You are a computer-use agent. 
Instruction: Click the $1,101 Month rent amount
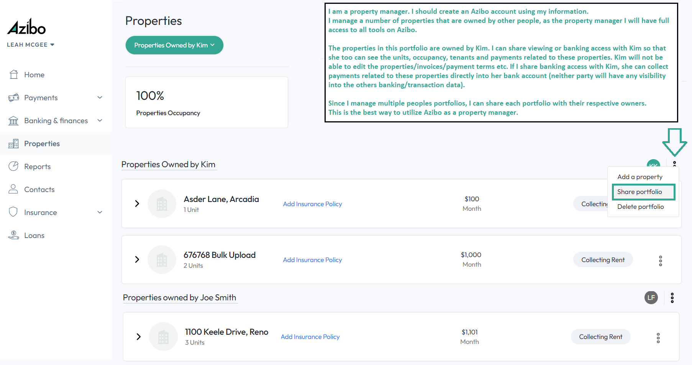click(470, 337)
